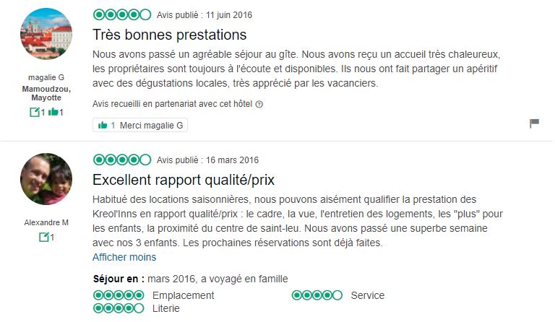The width and height of the screenshot is (555, 322).
Task: Open Alexandre M's profile photo
Action: pyautogui.click(x=46, y=179)
